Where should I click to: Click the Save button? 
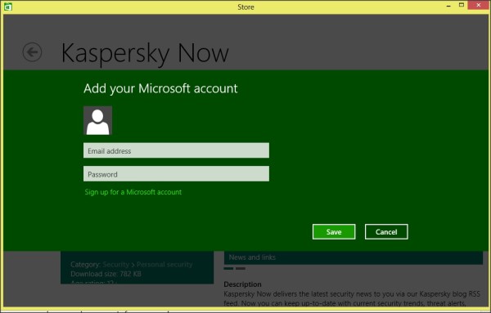pos(334,232)
